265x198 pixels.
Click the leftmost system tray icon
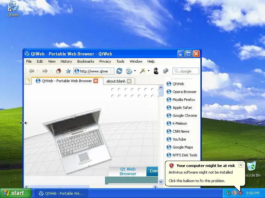(x=228, y=193)
